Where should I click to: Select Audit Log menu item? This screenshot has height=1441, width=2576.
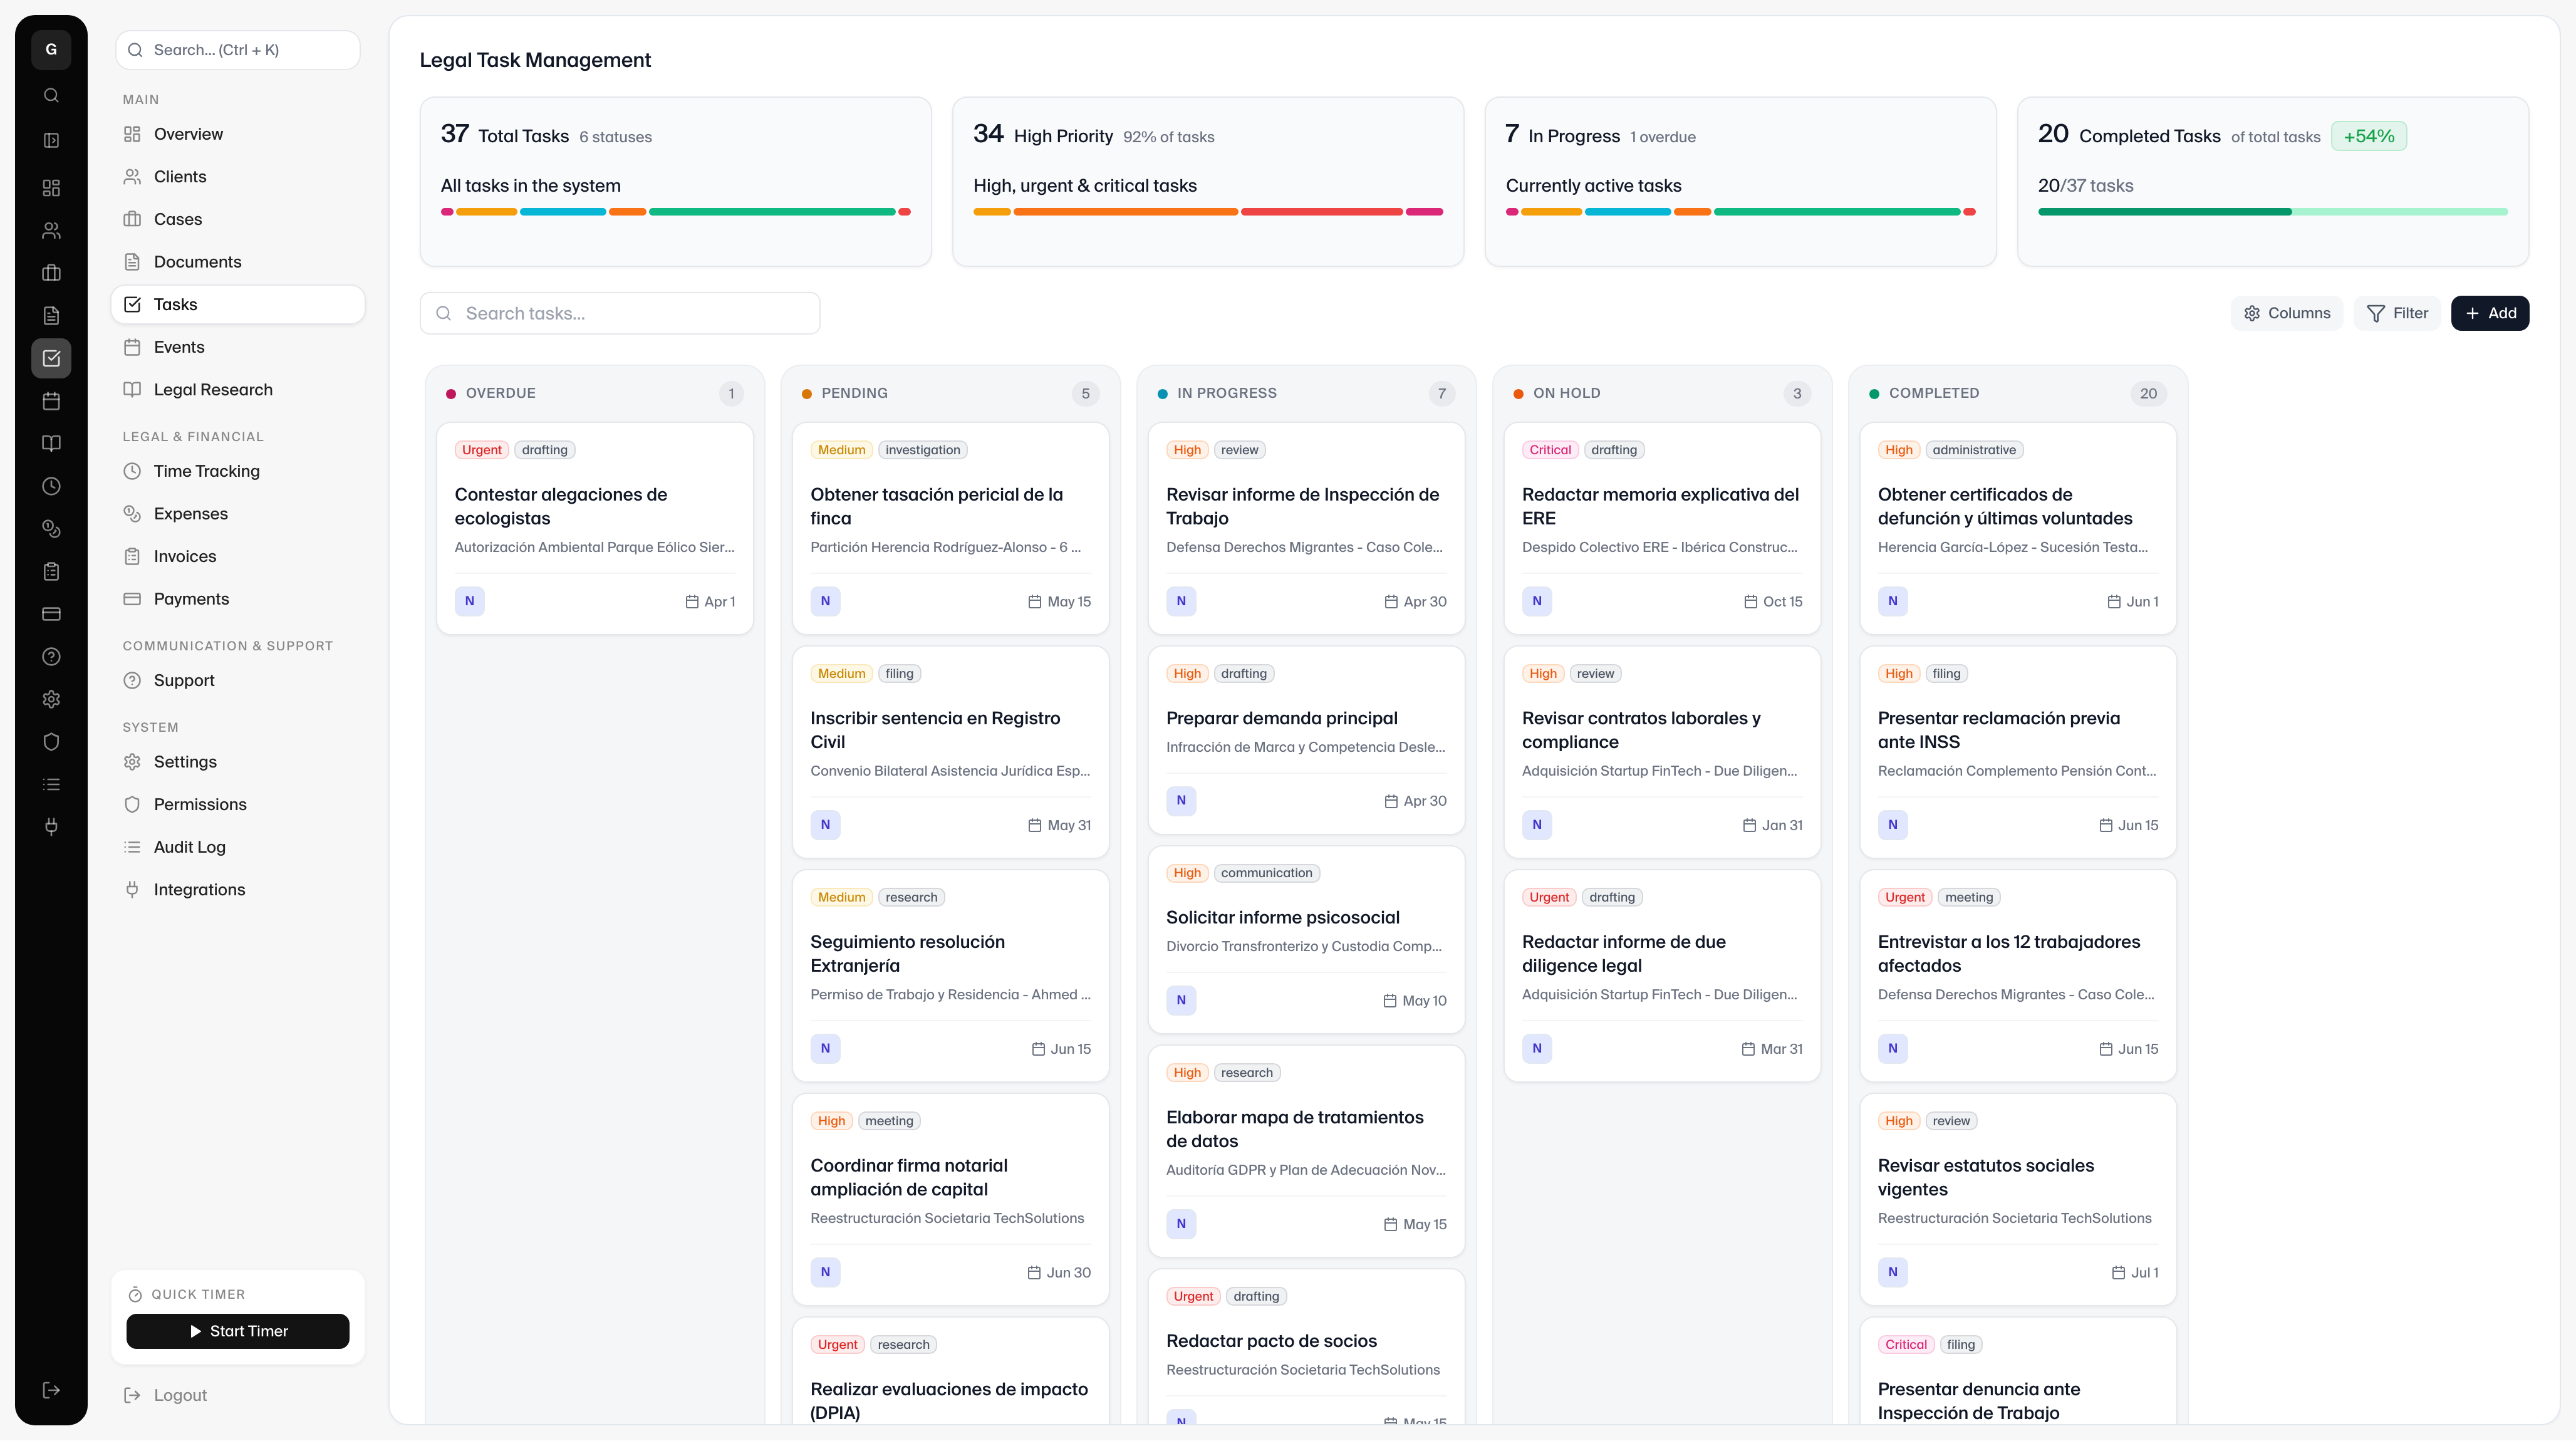[x=189, y=847]
